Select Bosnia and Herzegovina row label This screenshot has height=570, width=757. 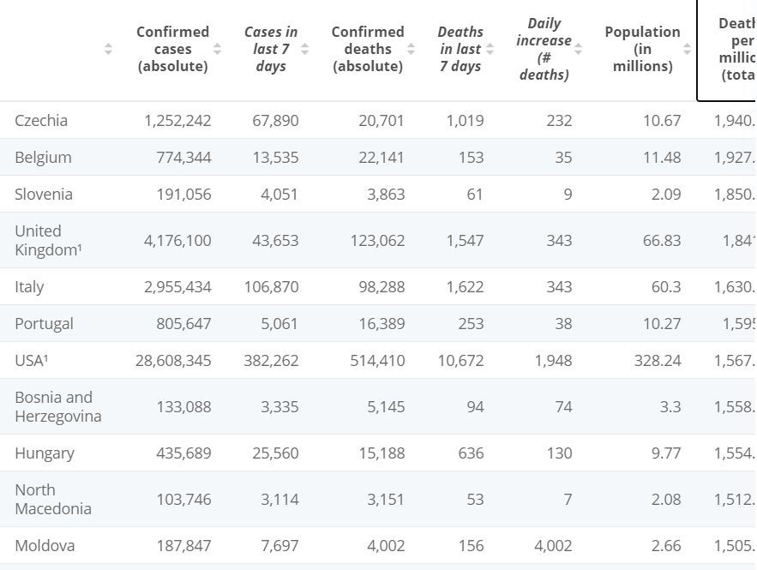(57, 407)
